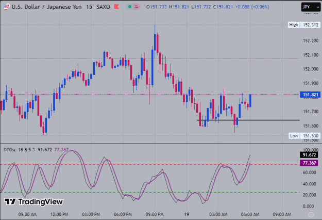This screenshot has width=322, height=220.
Task: Click the High 152.312 price label
Action: 304,25
